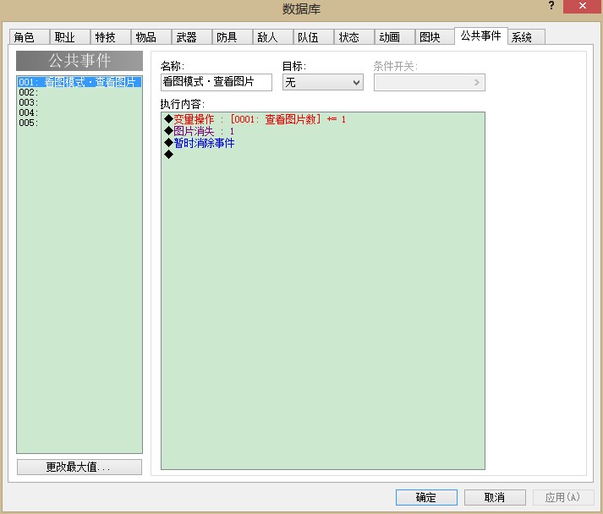Viewport: 603px width, 514px height.
Task: Switch to the 状态 tab
Action: click(354, 37)
